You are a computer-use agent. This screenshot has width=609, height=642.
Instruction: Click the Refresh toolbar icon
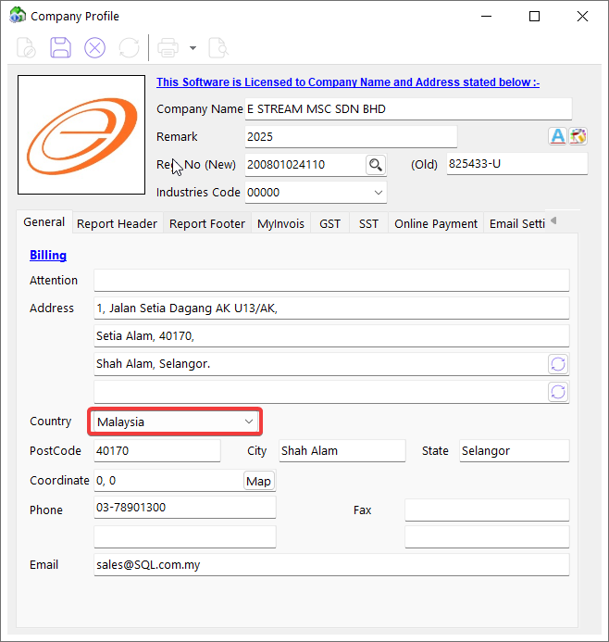coord(129,47)
